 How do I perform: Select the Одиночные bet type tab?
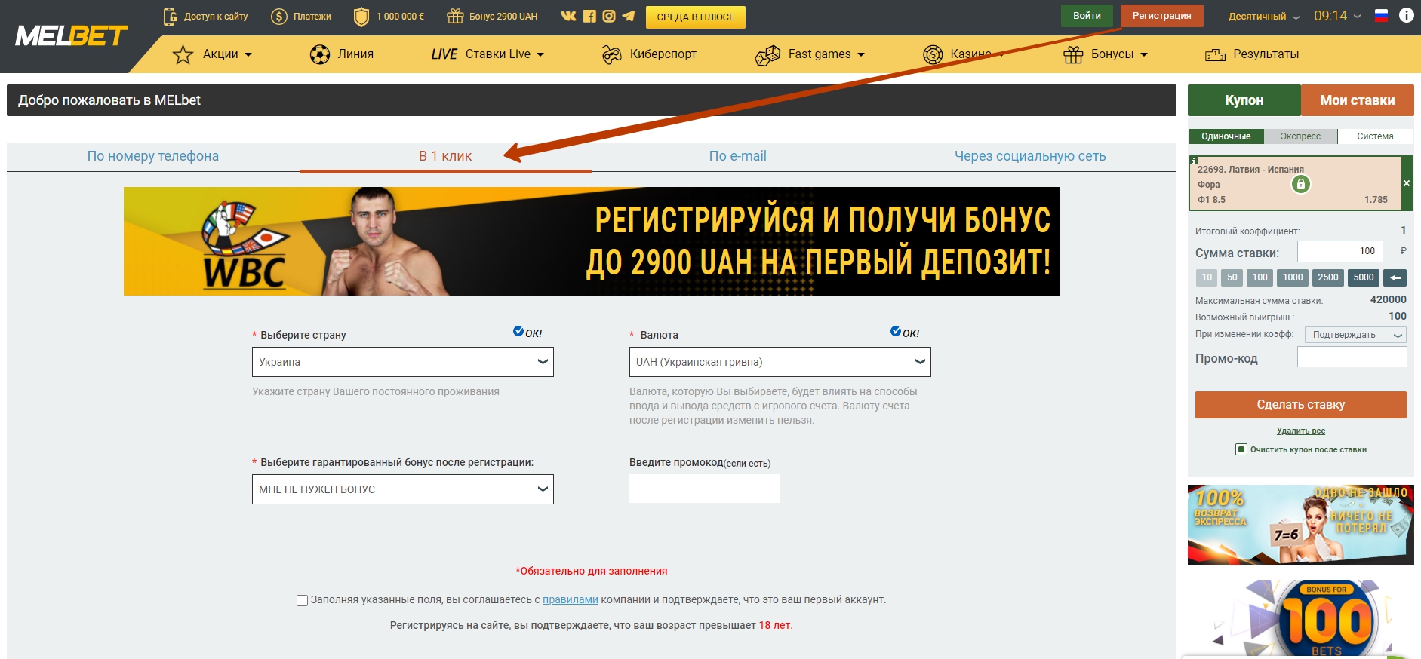[x=1226, y=136]
